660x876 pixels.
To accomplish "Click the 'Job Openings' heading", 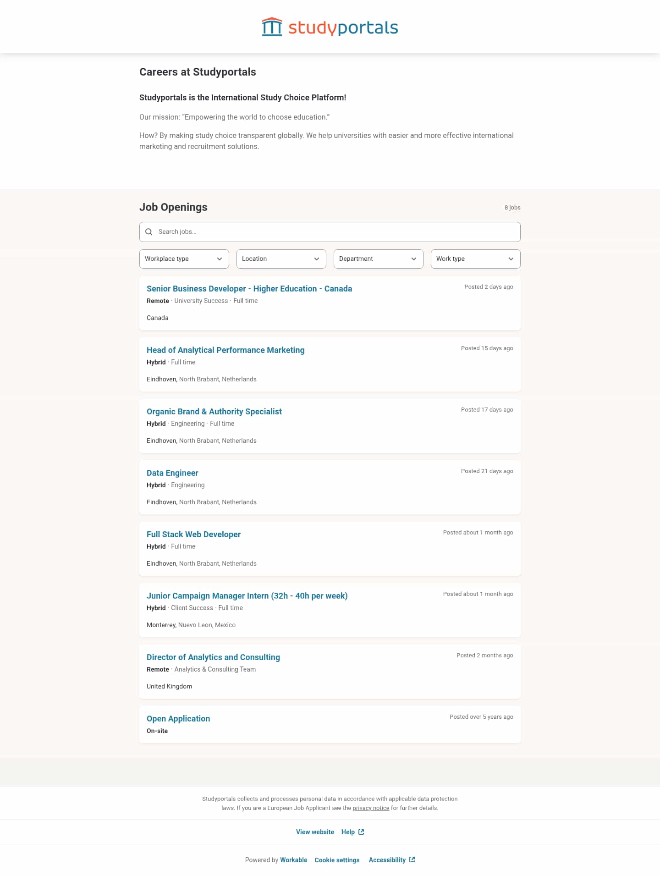I will coord(173,207).
